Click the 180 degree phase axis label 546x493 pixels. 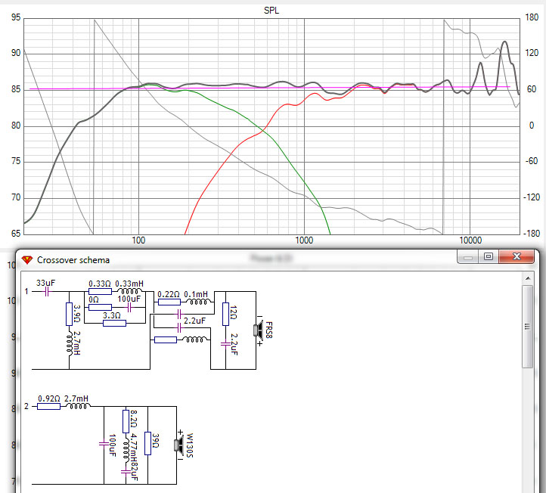pos(532,17)
